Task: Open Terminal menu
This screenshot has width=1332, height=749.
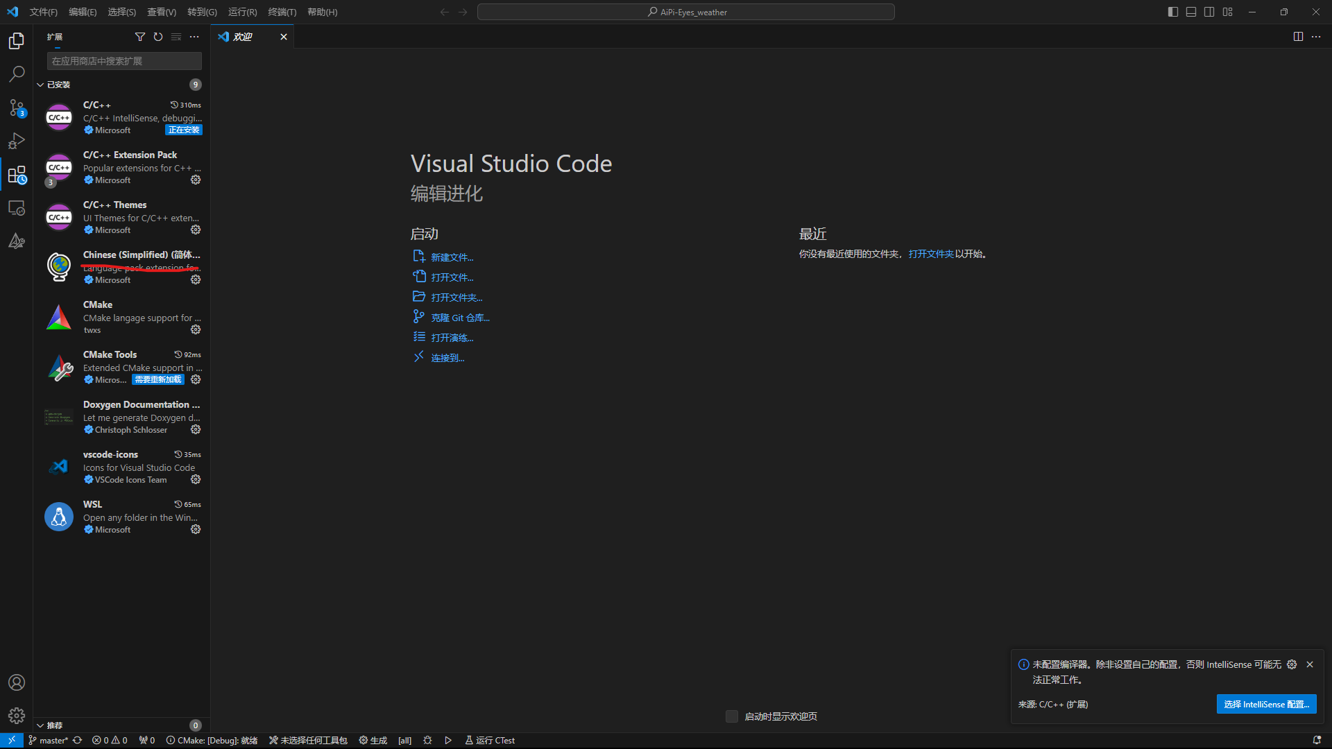Action: point(282,12)
